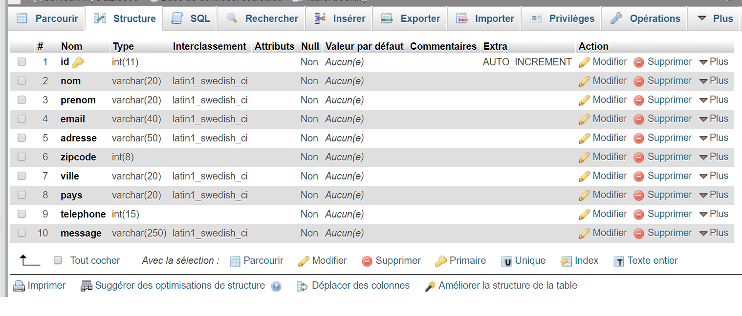Click the help question mark bubble
Viewport: 742px width, 316px height.
coord(276,287)
